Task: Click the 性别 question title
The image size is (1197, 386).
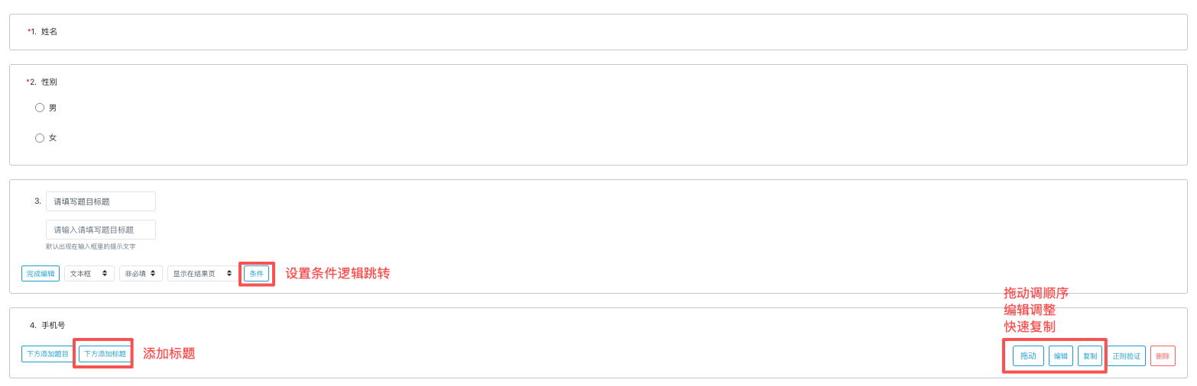Action: coord(49,82)
